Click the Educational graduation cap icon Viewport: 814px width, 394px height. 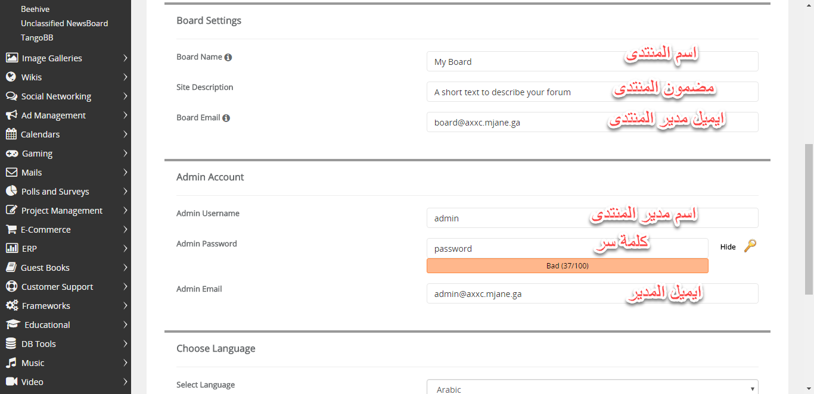(x=13, y=324)
